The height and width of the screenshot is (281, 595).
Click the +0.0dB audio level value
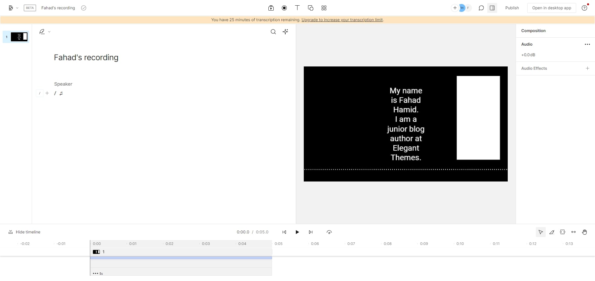coord(528,55)
